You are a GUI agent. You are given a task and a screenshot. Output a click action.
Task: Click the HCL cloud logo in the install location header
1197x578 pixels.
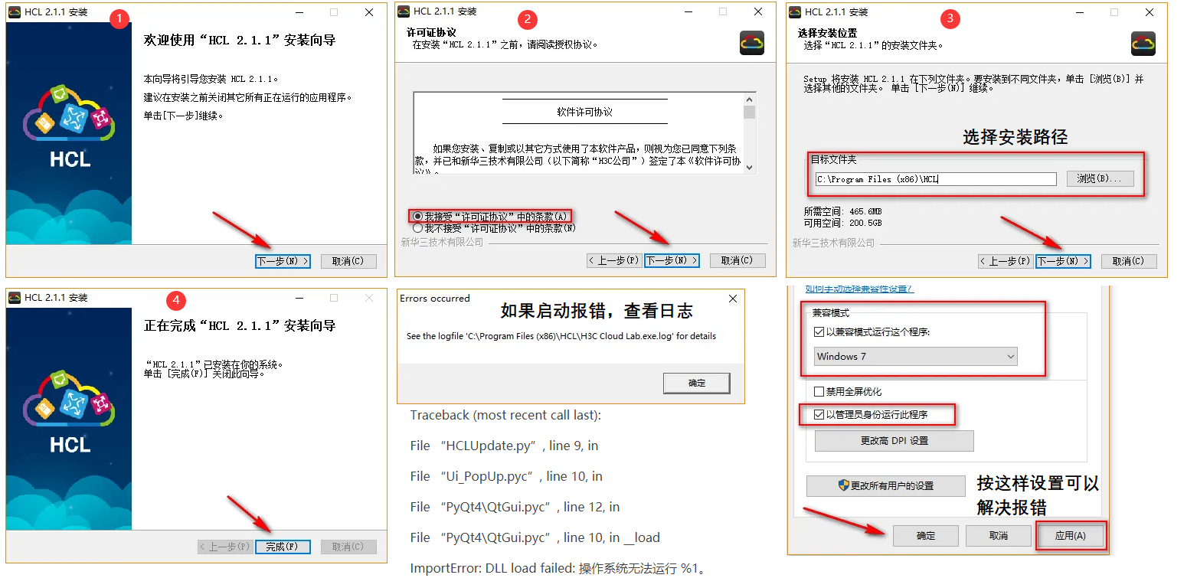click(1143, 43)
